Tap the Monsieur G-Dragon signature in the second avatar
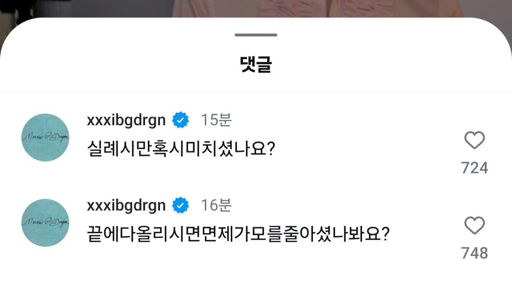This screenshot has height=283, width=512. click(x=46, y=222)
